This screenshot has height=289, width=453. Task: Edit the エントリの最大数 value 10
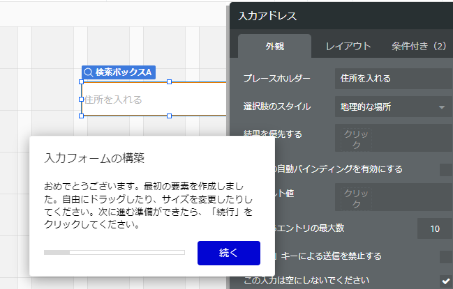435,228
